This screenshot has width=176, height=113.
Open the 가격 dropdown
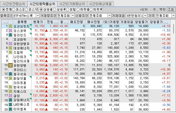173,16
